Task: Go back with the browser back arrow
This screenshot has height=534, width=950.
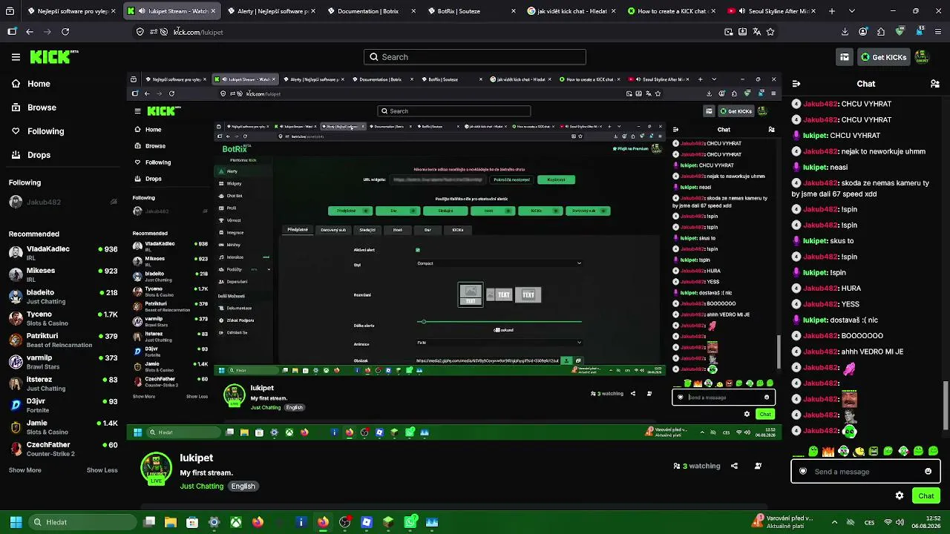Action: click(x=30, y=32)
